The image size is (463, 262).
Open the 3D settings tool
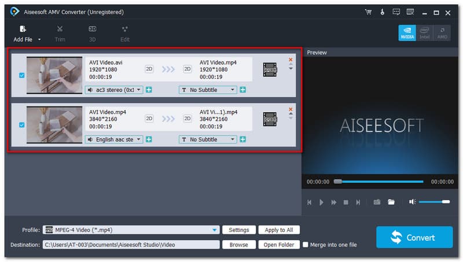click(93, 34)
